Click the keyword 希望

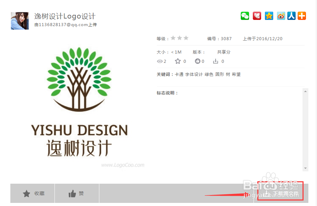tap(236, 75)
